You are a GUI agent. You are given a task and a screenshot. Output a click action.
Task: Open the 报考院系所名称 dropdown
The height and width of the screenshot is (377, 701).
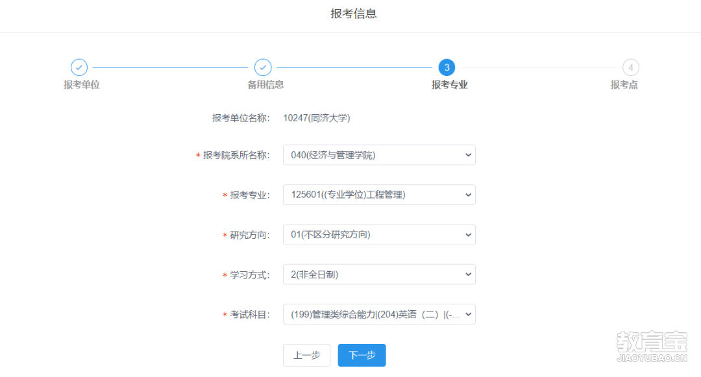pos(379,155)
